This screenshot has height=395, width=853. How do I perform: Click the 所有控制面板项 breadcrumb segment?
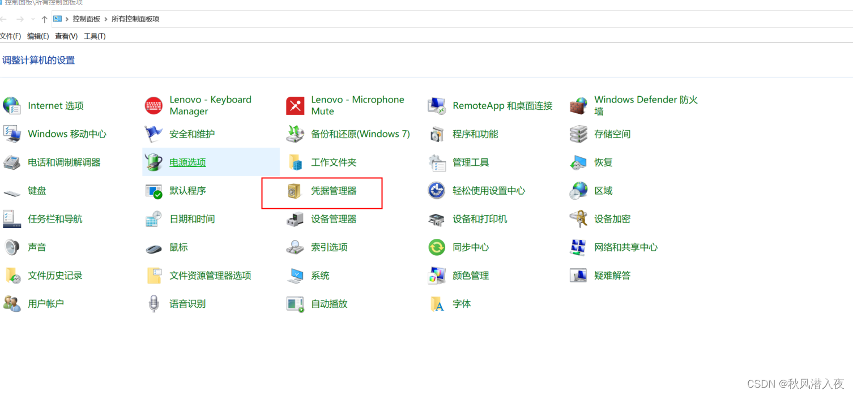(135, 19)
